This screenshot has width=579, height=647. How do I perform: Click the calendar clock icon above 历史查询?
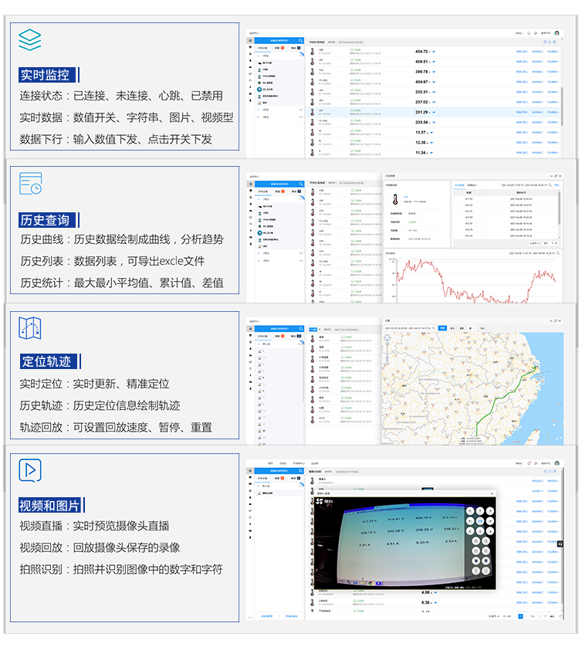(30, 184)
